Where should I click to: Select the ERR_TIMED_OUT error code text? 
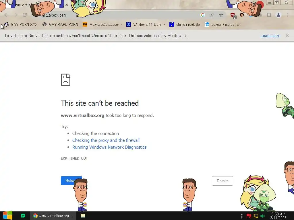pyautogui.click(x=74, y=158)
